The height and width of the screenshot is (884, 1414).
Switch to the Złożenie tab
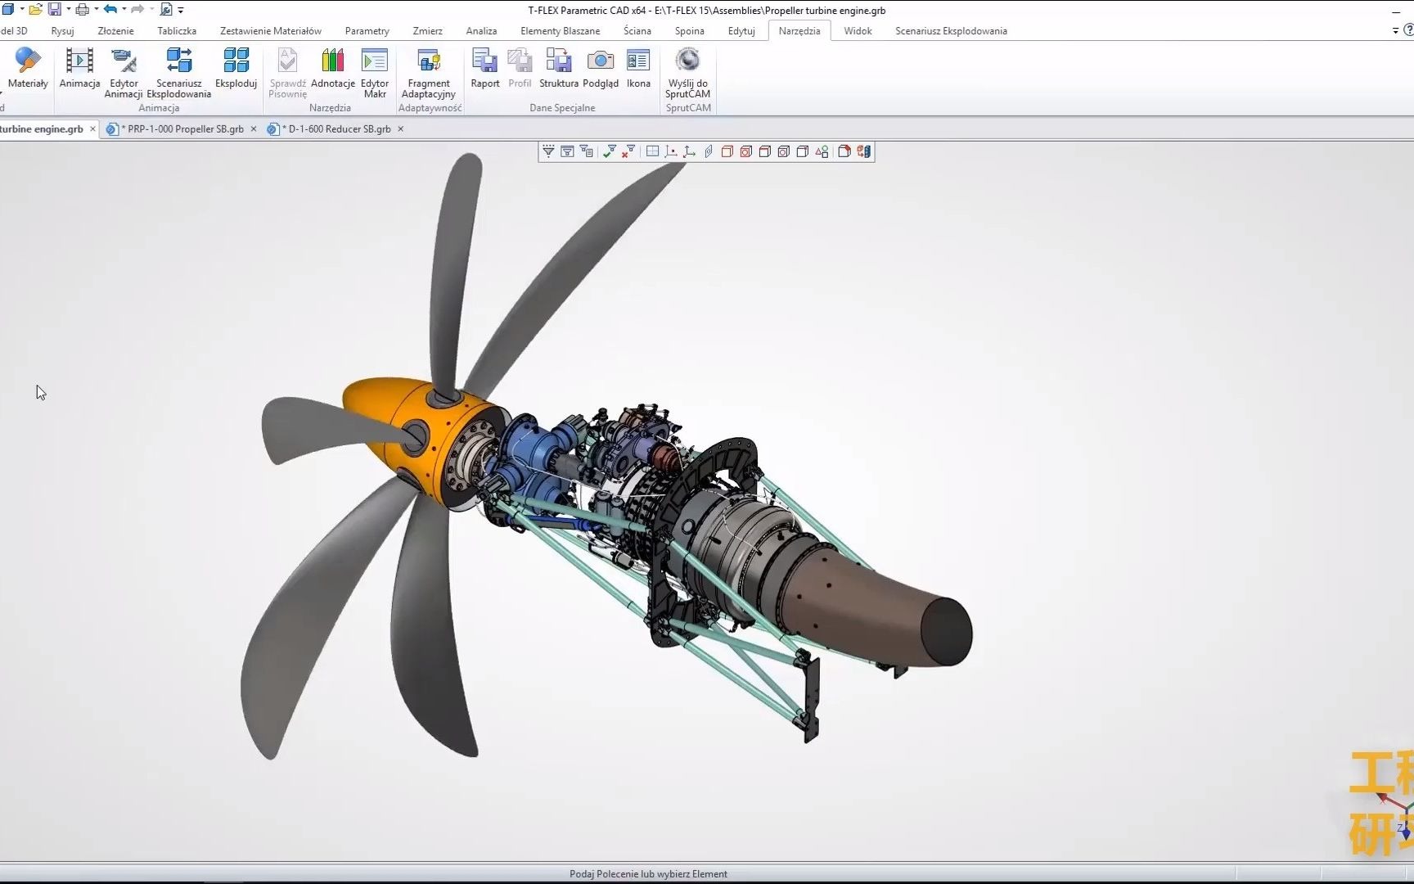pyautogui.click(x=115, y=31)
